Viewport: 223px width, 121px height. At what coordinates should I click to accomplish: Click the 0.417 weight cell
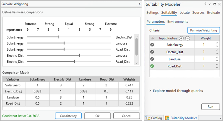click(129, 85)
